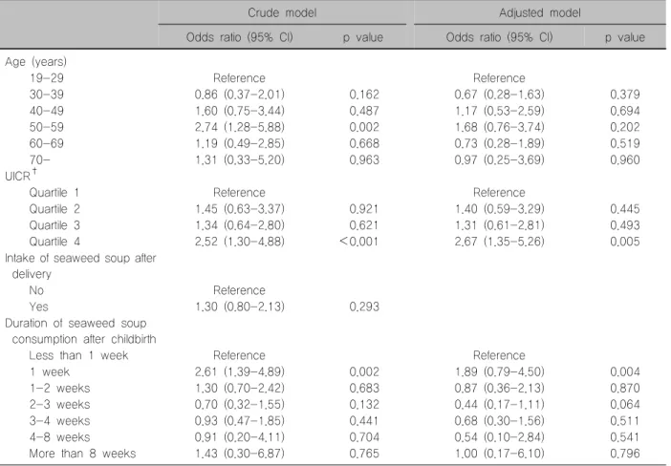This screenshot has width=671, height=466.
Task: Click crude odds ratio '1.19 (0.49–2.85)'
Action: 240,143
